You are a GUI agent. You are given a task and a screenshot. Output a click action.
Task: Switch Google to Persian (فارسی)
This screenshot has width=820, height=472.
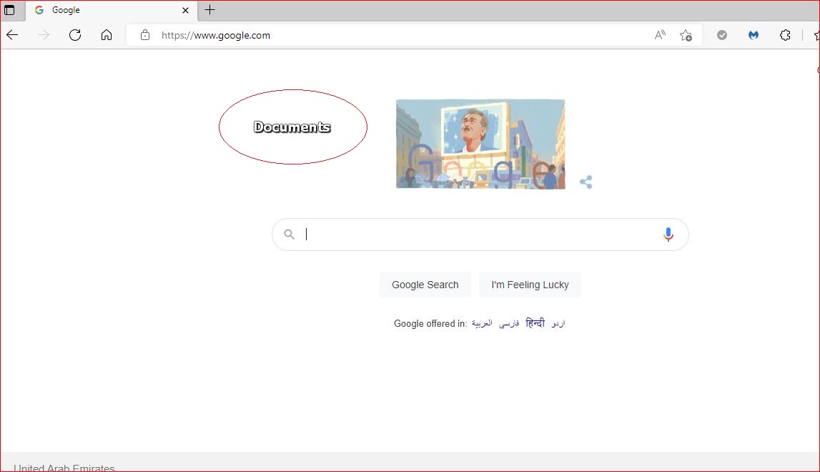[x=509, y=323]
